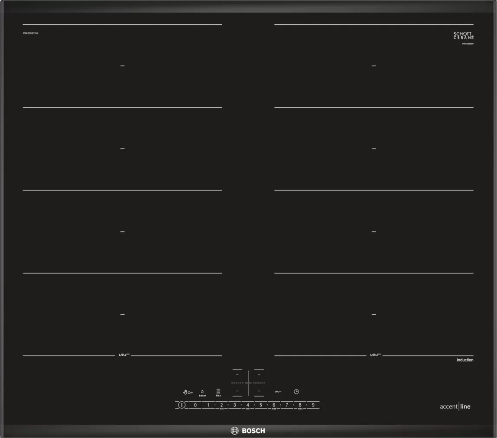Set power level to 3

tap(234, 405)
